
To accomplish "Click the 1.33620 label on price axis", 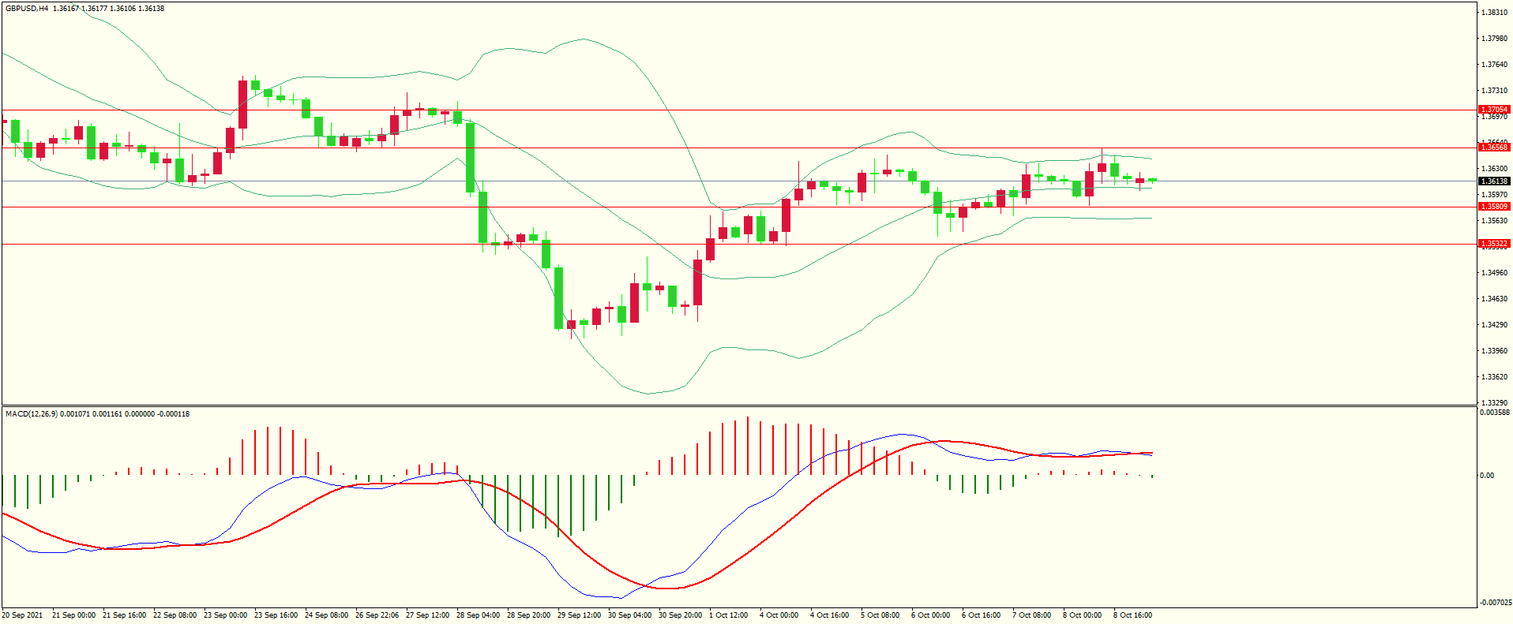I will tap(1494, 377).
